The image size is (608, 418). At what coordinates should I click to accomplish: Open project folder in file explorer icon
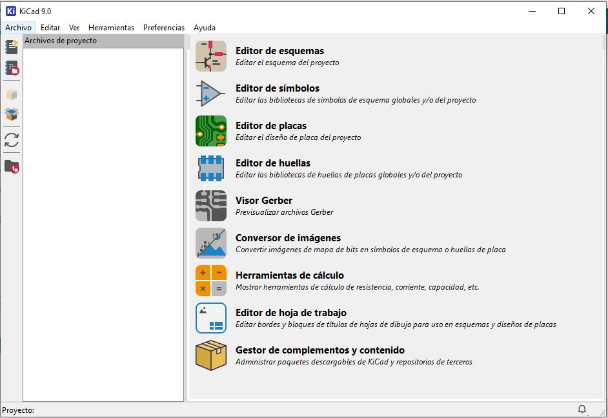[12, 166]
